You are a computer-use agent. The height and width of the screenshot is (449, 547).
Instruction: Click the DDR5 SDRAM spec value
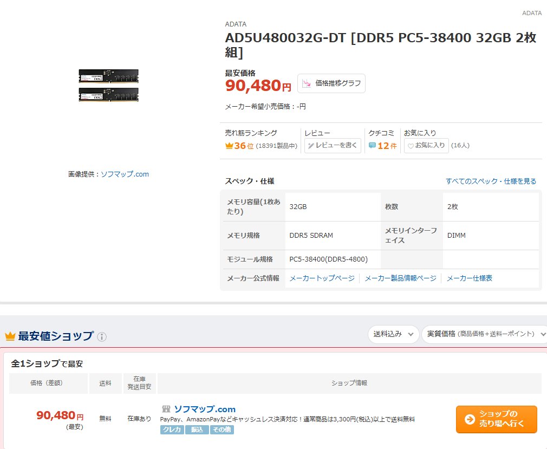(311, 236)
